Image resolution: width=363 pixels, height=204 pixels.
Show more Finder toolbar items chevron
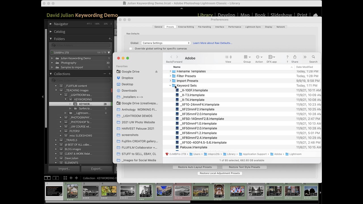pyautogui.click(x=305, y=57)
